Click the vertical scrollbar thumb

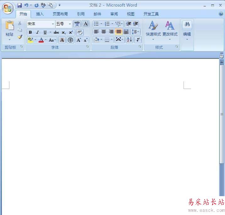(222, 114)
